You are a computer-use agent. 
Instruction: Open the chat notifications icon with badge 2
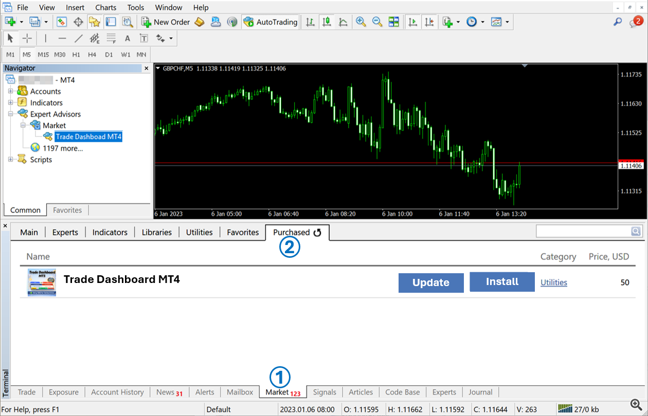tap(635, 22)
